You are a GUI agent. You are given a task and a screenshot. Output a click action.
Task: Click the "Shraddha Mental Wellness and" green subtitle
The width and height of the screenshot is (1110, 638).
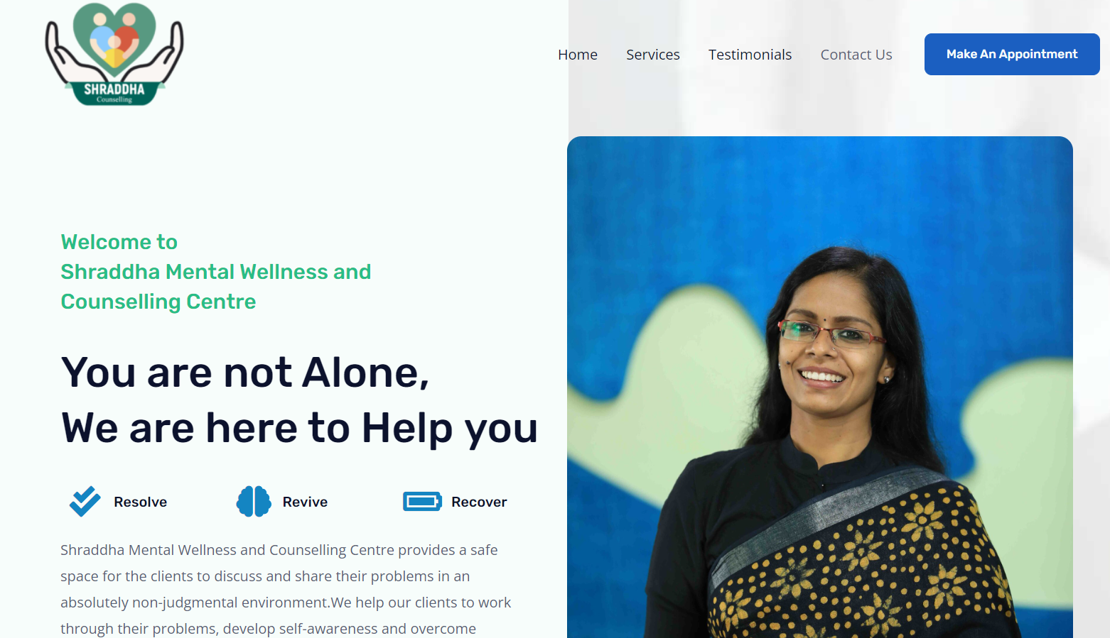pyautogui.click(x=216, y=272)
